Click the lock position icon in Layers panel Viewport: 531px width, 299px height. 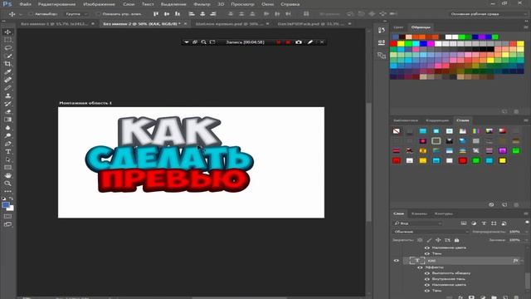coord(438,240)
